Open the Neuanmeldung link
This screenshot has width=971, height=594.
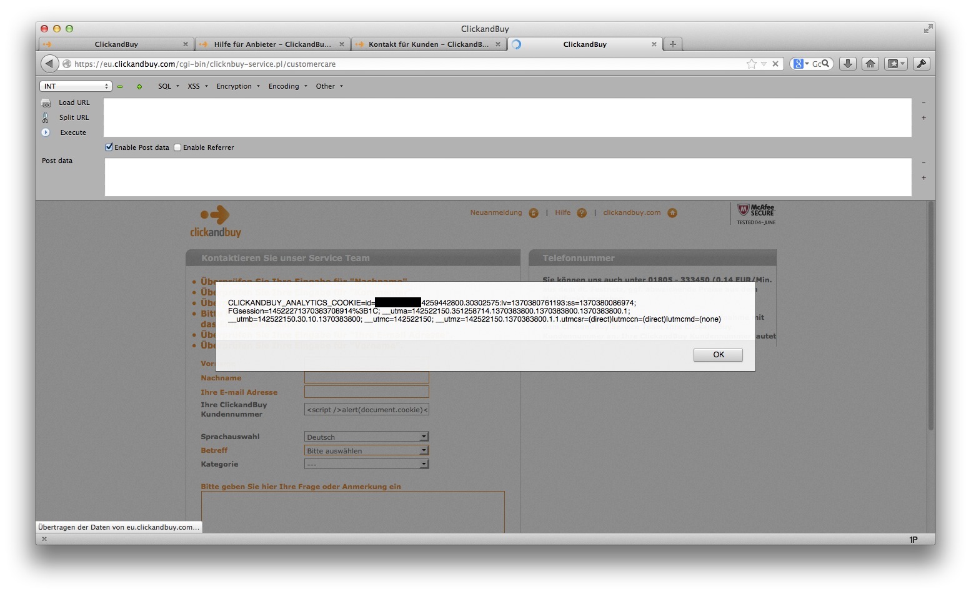click(496, 212)
